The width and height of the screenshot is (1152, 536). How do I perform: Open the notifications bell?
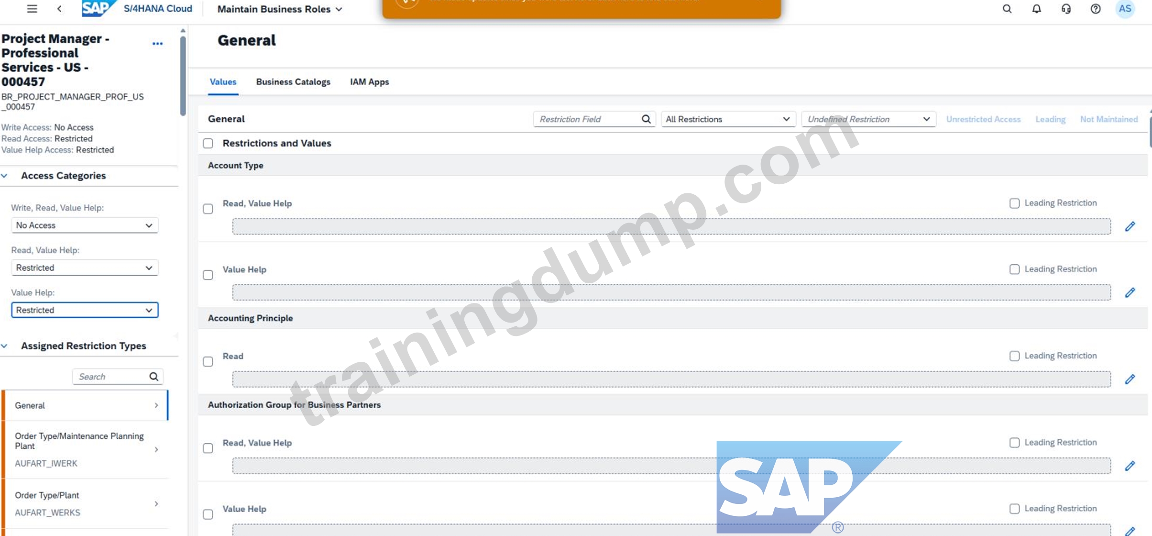coord(1036,9)
